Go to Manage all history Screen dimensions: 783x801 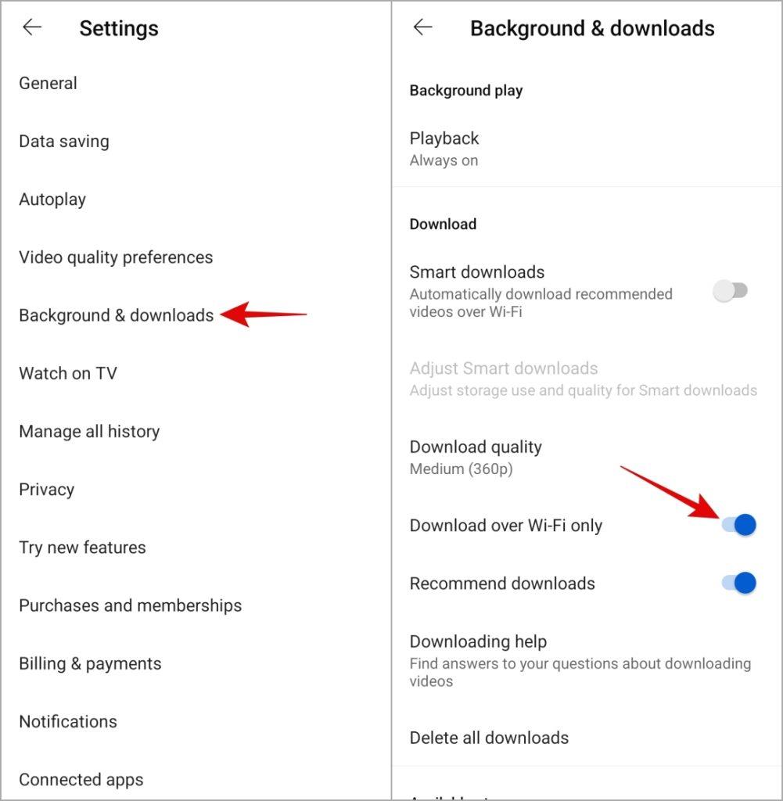196,431
